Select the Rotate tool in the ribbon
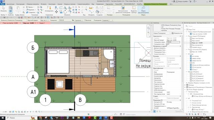This screenshot has width=214, height=120. coord(65,12)
